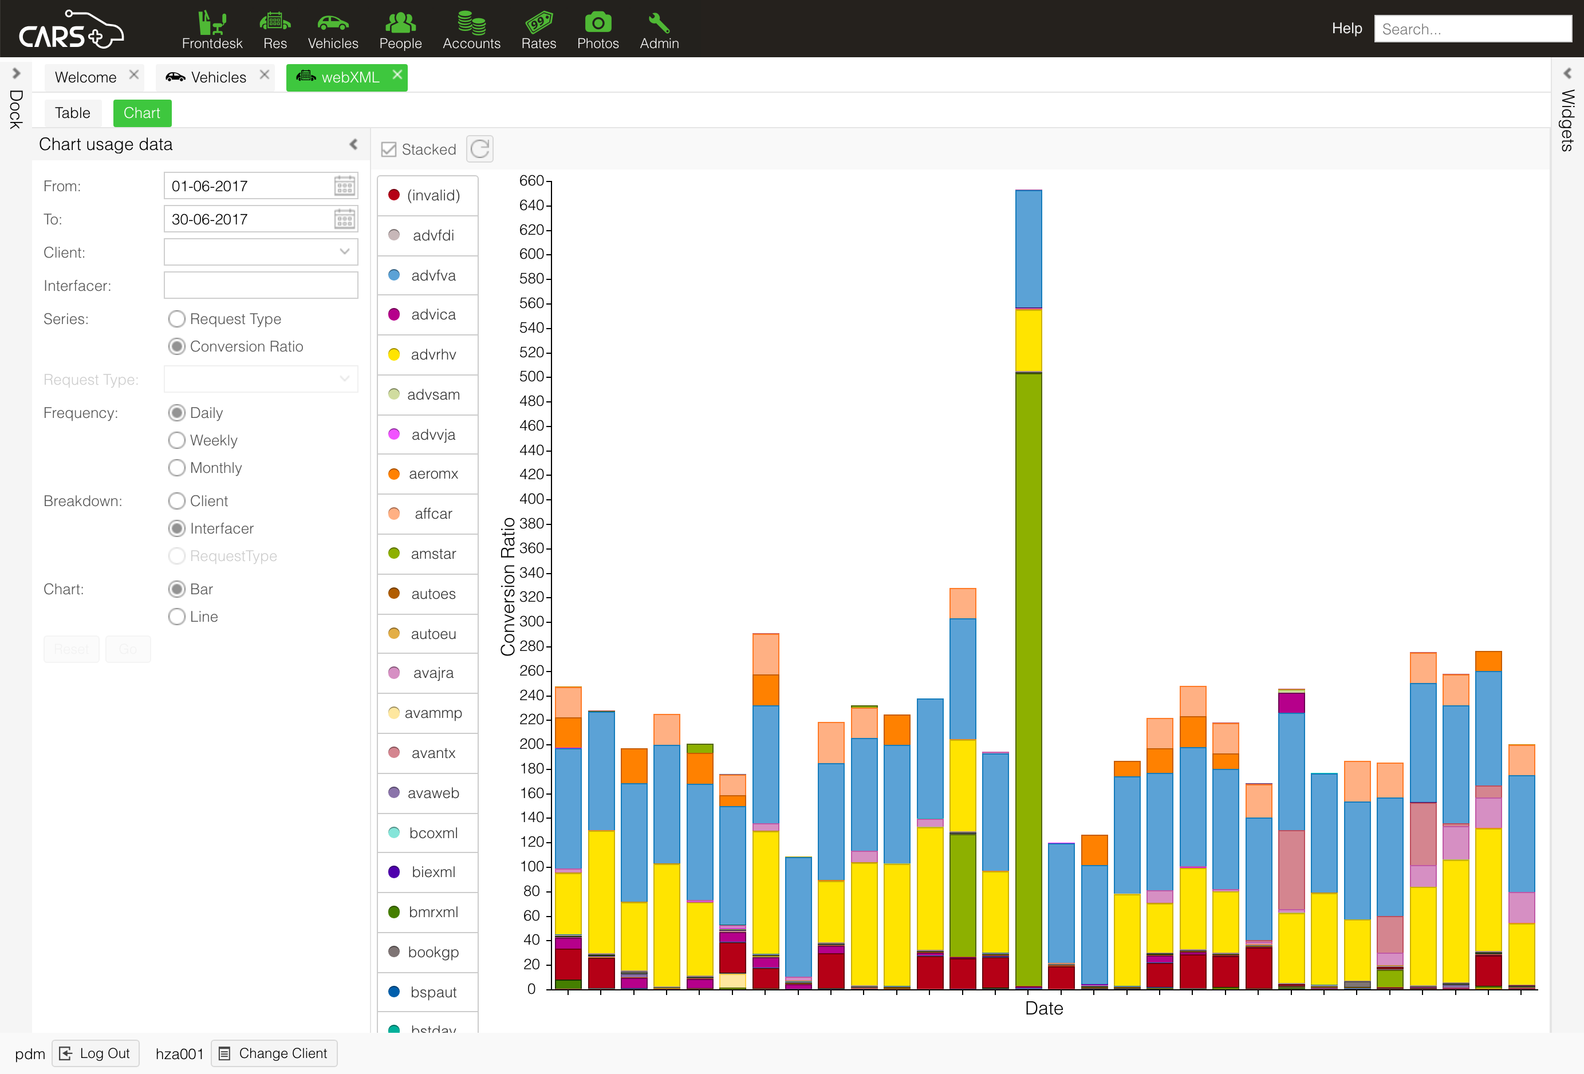This screenshot has width=1584, height=1074.
Task: Toggle the Stacked checkbox
Action: click(x=389, y=149)
